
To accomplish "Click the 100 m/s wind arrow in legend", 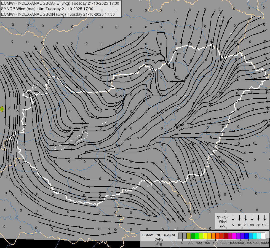I will (265, 218).
